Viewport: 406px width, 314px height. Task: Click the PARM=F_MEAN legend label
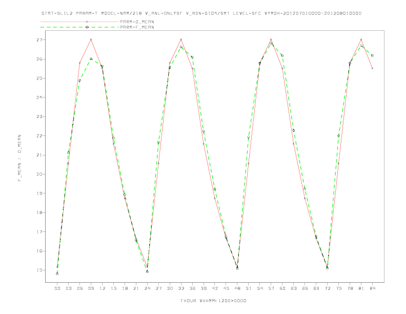pyautogui.click(x=137, y=27)
